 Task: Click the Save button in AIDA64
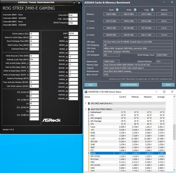(x=91, y=85)
